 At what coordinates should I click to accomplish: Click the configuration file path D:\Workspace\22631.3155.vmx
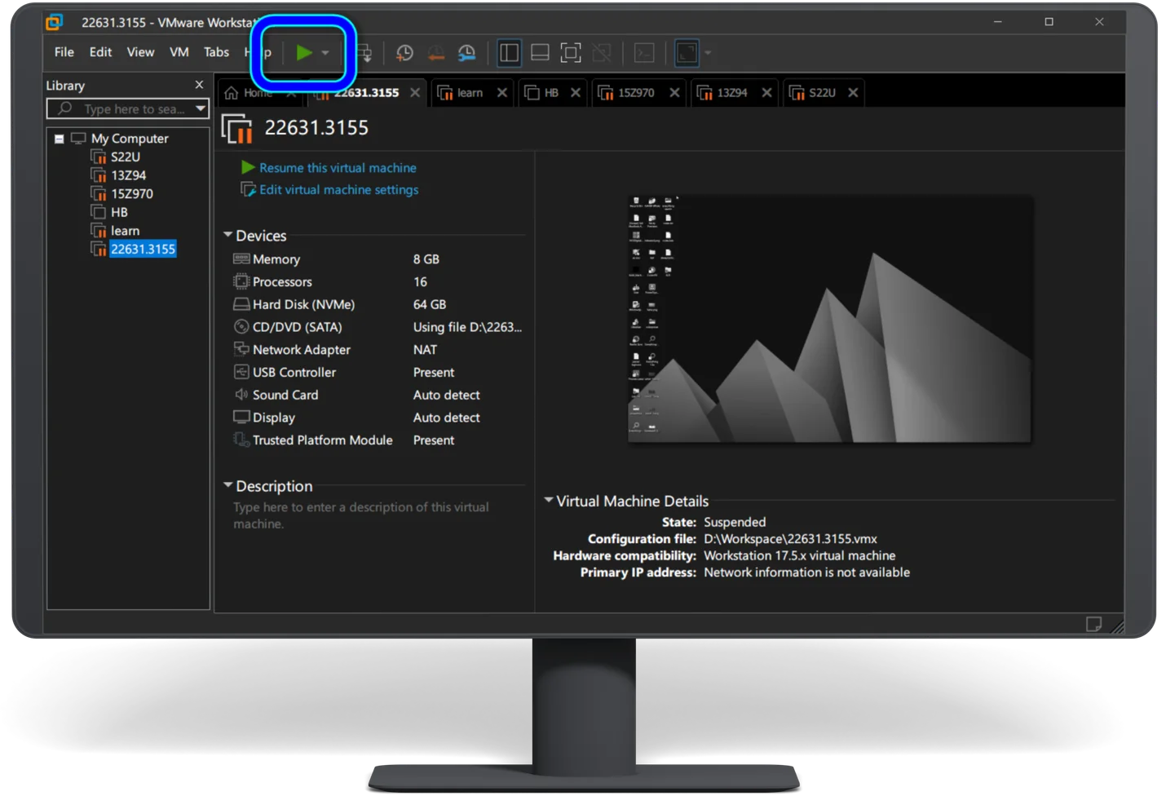coord(790,539)
